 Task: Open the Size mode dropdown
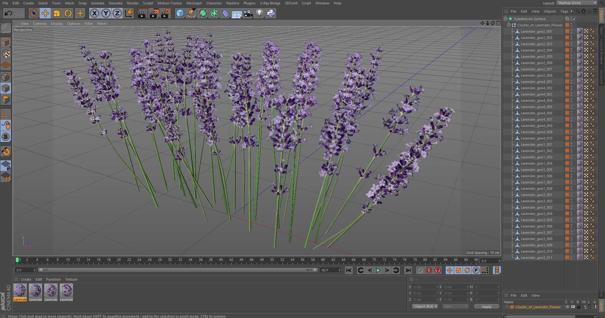tap(455, 306)
